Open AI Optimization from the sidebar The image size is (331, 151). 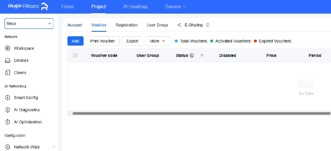(x=28, y=122)
